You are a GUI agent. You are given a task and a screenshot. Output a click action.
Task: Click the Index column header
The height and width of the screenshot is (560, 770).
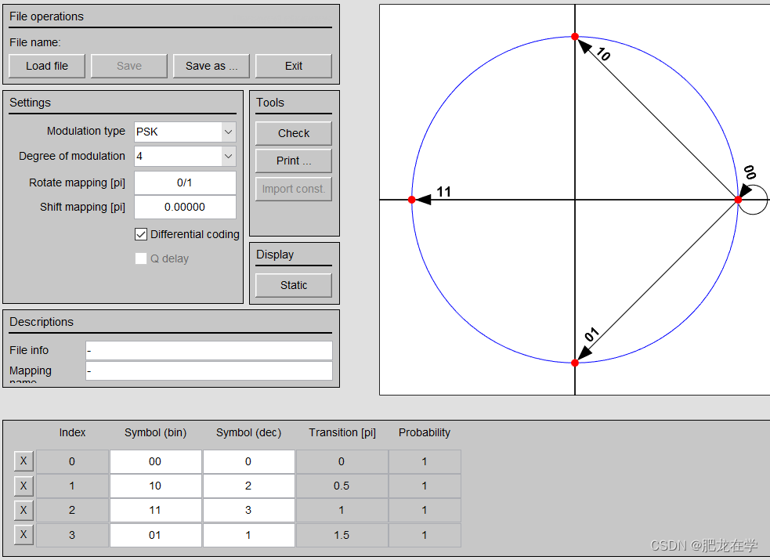click(72, 432)
